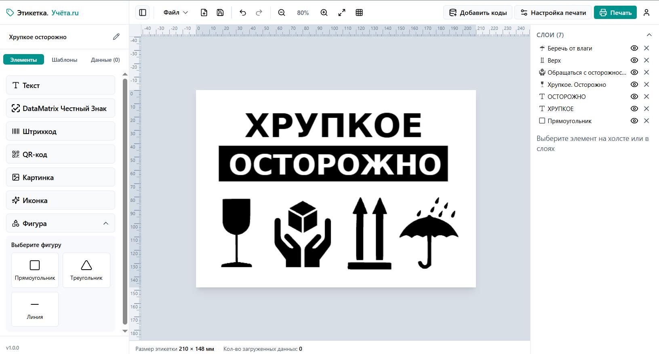659x354 pixels.
Task: Click the Печать button
Action: [615, 13]
